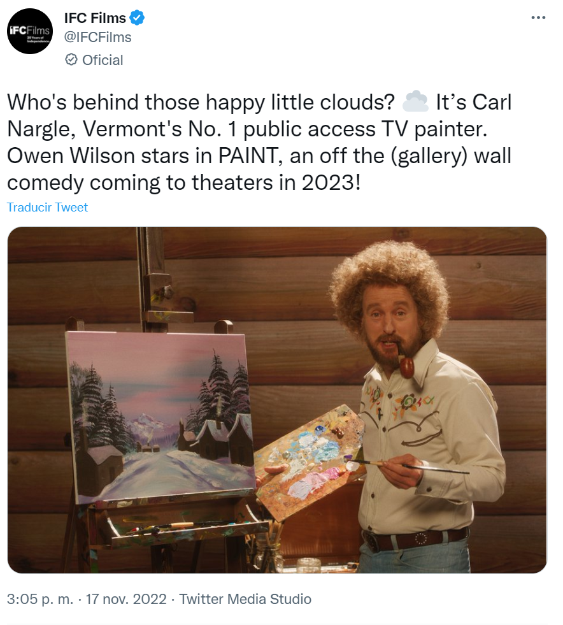Click the @IFCFilms handle
The width and height of the screenshot is (563, 625).
click(x=97, y=37)
